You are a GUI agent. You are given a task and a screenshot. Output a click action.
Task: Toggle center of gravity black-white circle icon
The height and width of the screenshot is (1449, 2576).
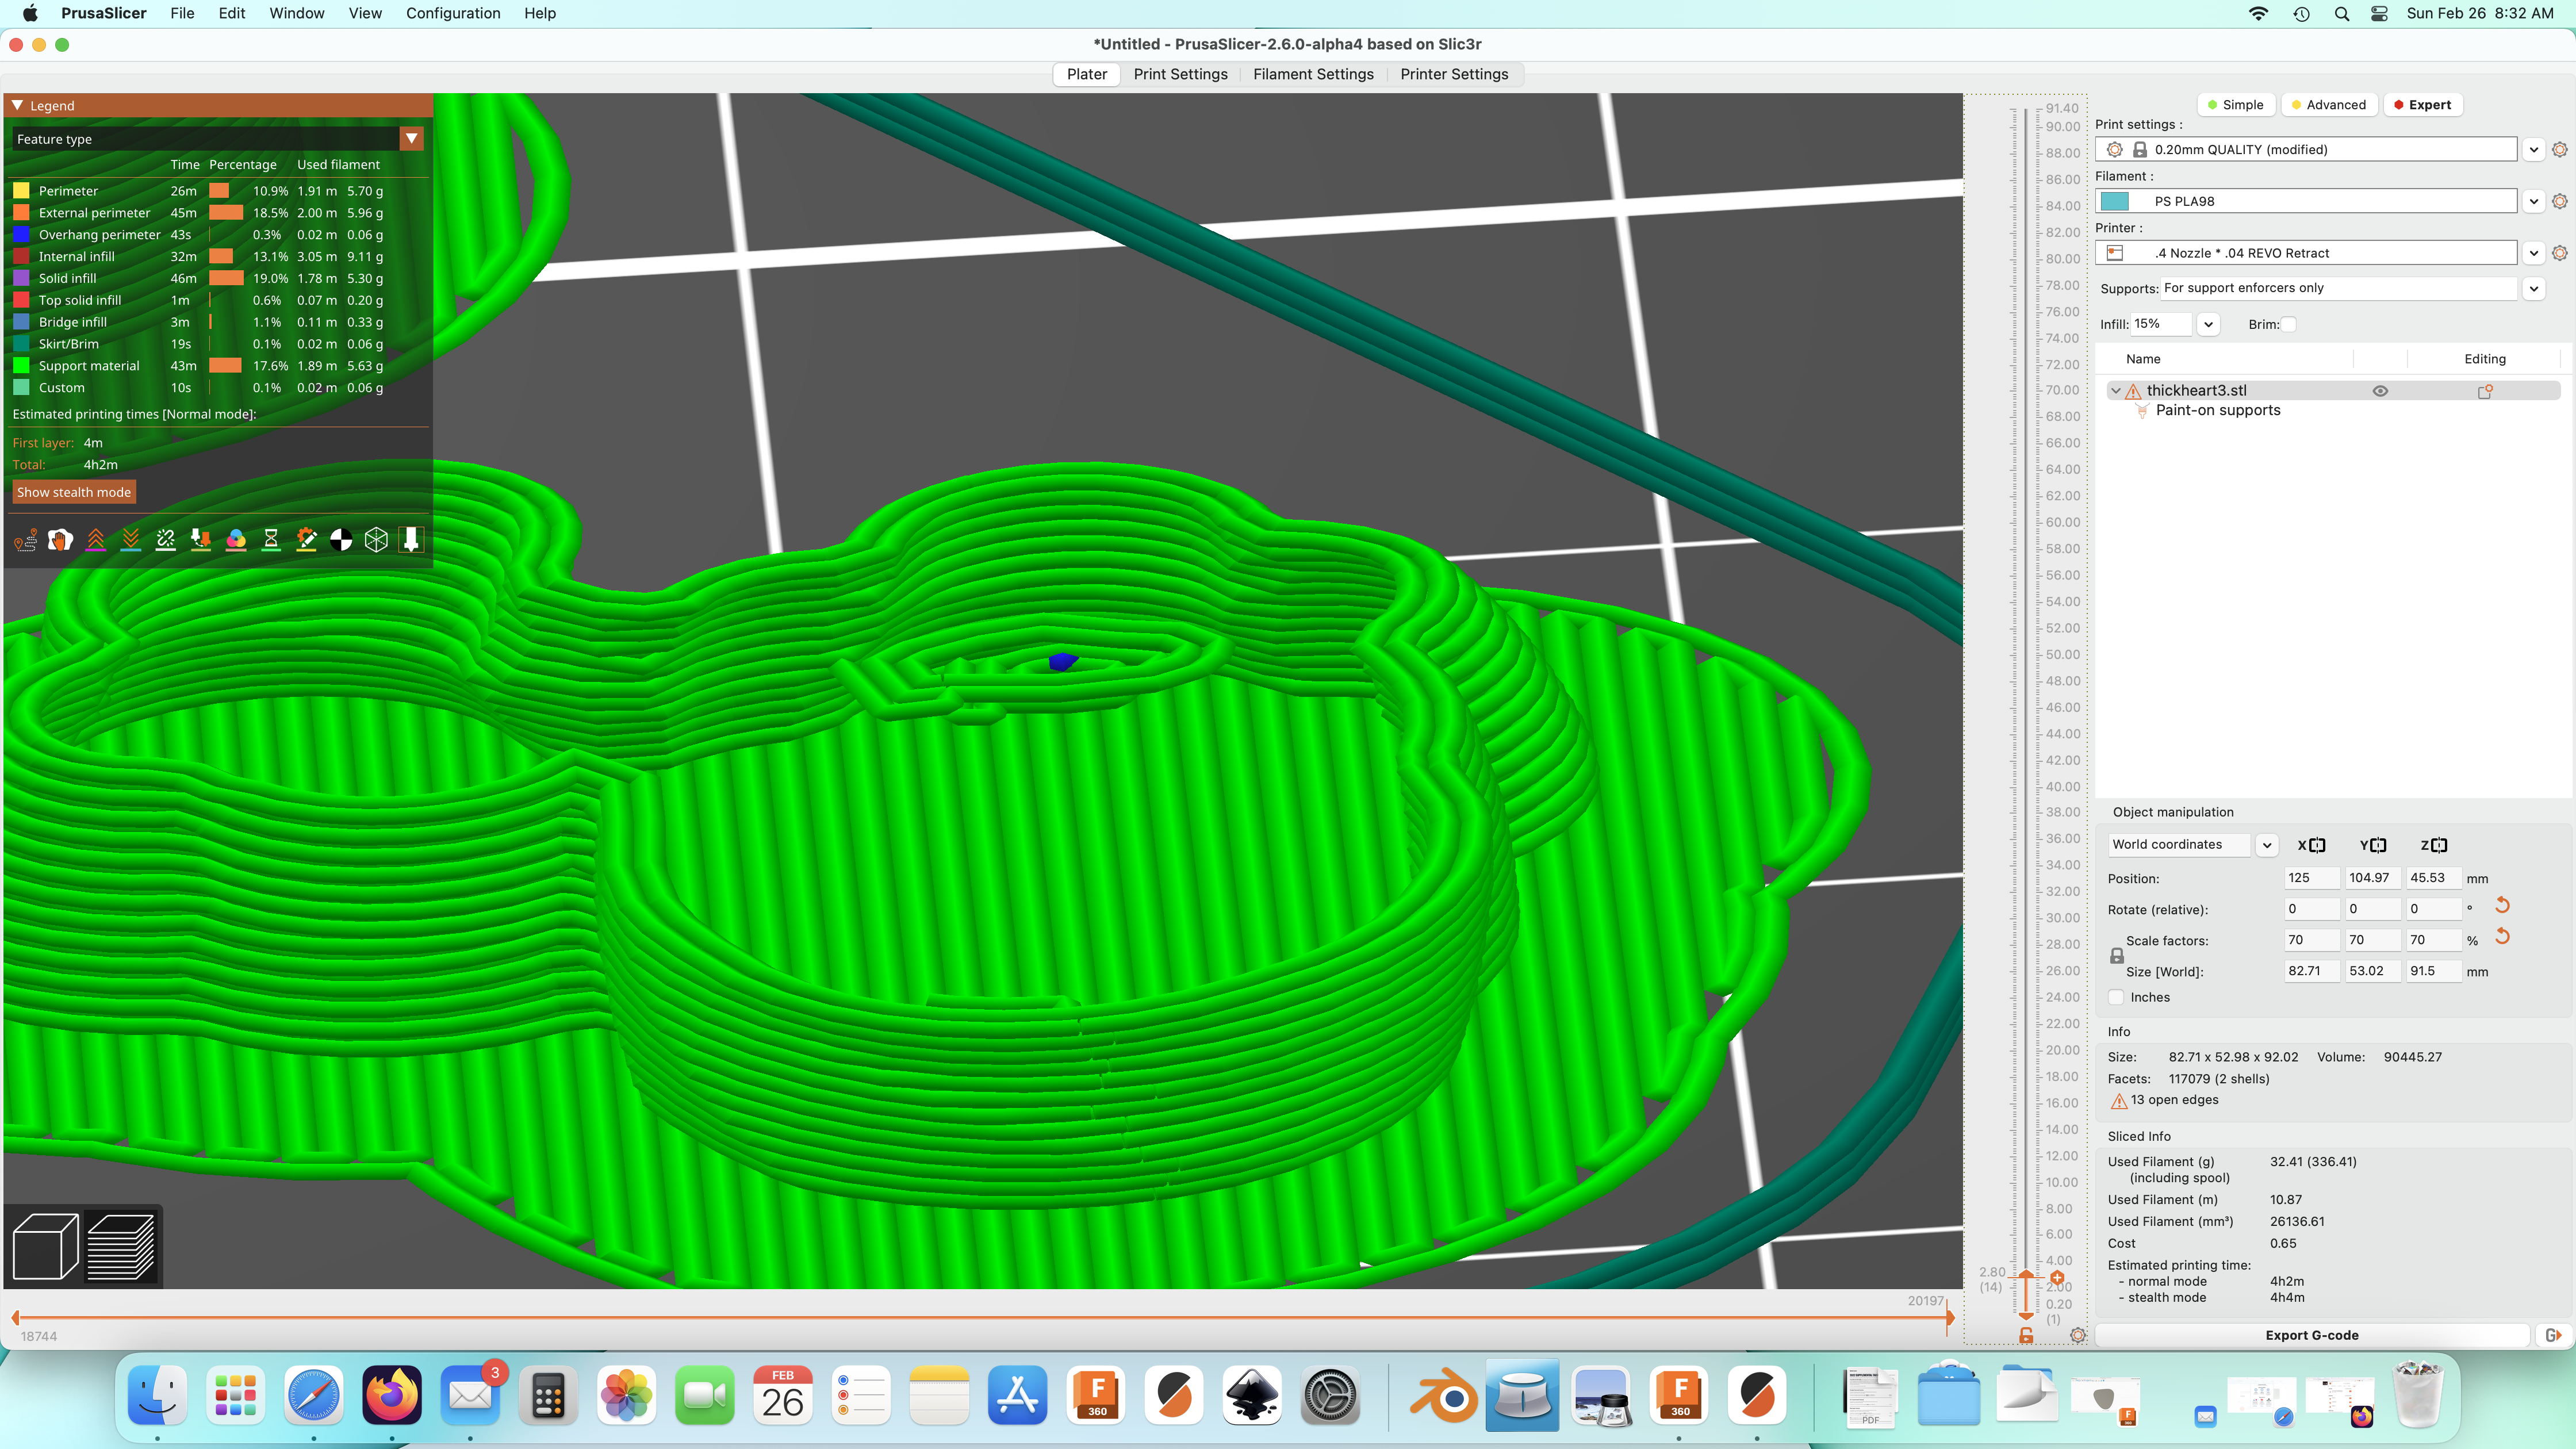[x=341, y=540]
